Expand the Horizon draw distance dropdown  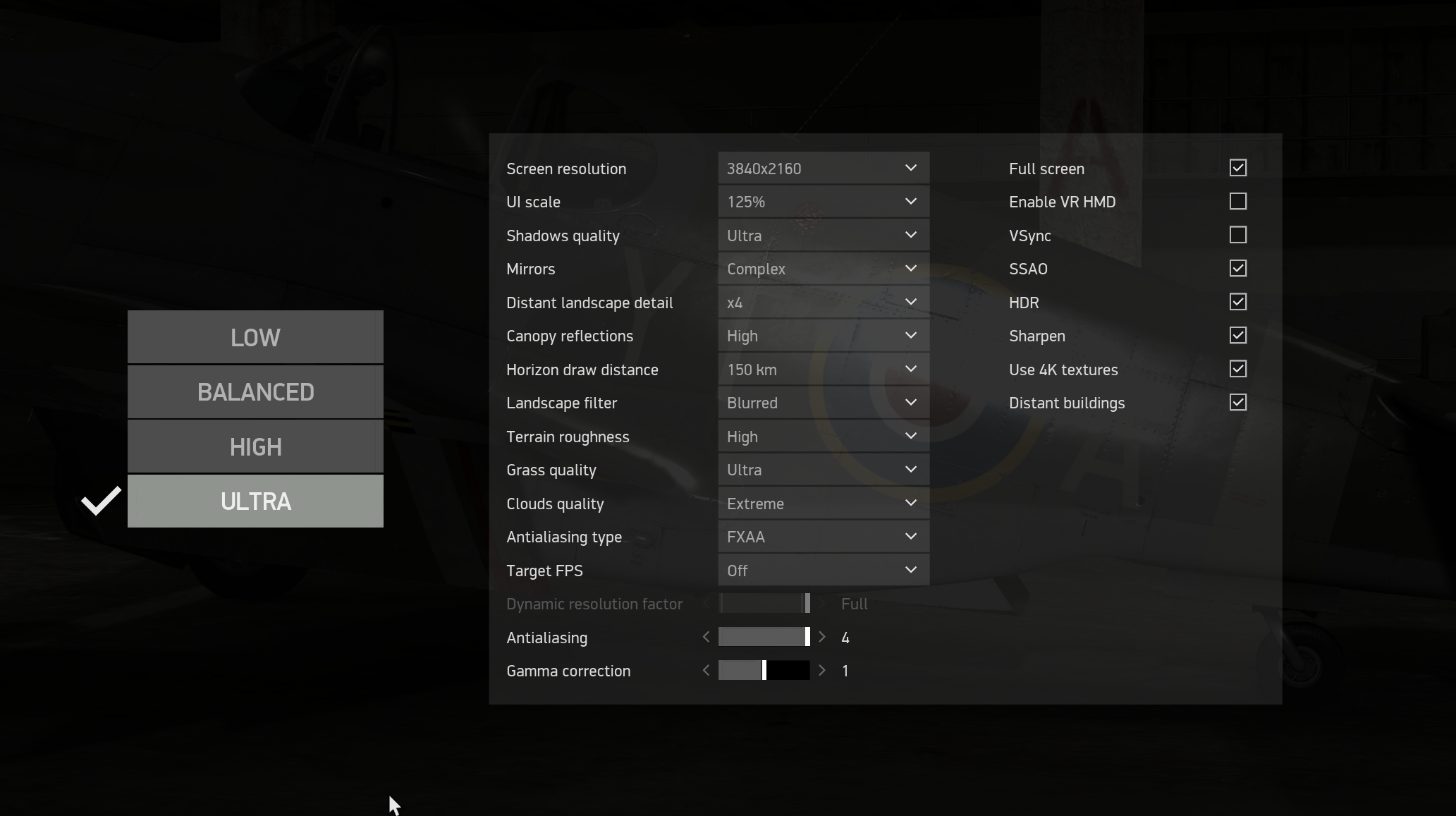coord(823,370)
